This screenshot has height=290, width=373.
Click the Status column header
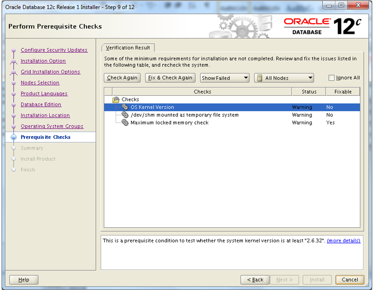pyautogui.click(x=309, y=91)
